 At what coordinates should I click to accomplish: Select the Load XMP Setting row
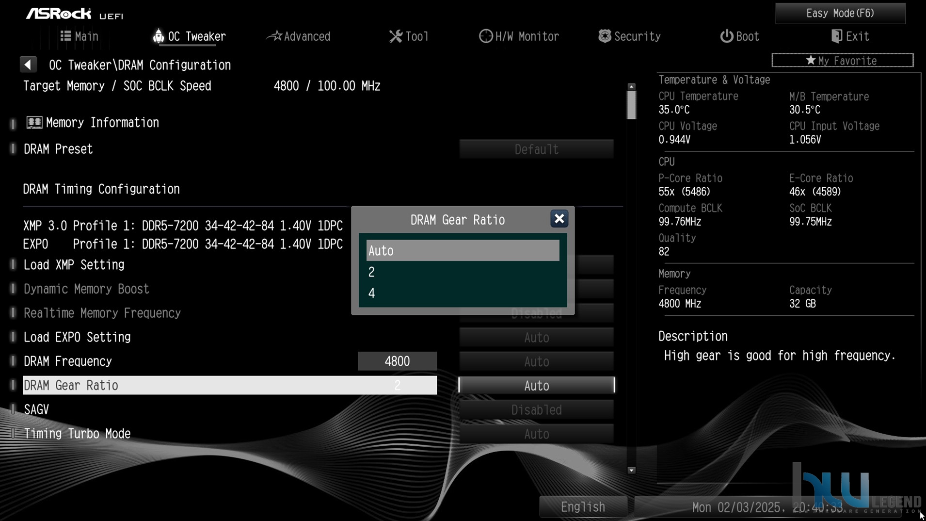(74, 264)
